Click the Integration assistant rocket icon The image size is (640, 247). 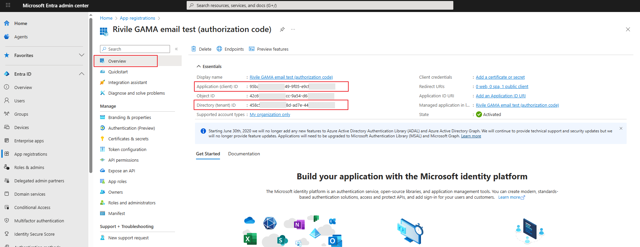click(x=103, y=82)
